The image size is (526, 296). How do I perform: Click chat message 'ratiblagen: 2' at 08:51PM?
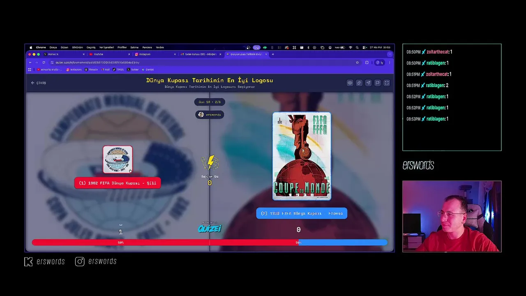[427, 86]
